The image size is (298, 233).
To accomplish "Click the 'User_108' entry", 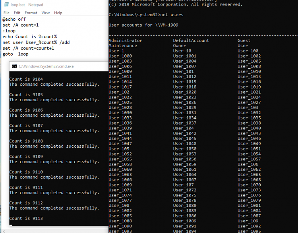I will pyautogui.click(x=119, y=206).
